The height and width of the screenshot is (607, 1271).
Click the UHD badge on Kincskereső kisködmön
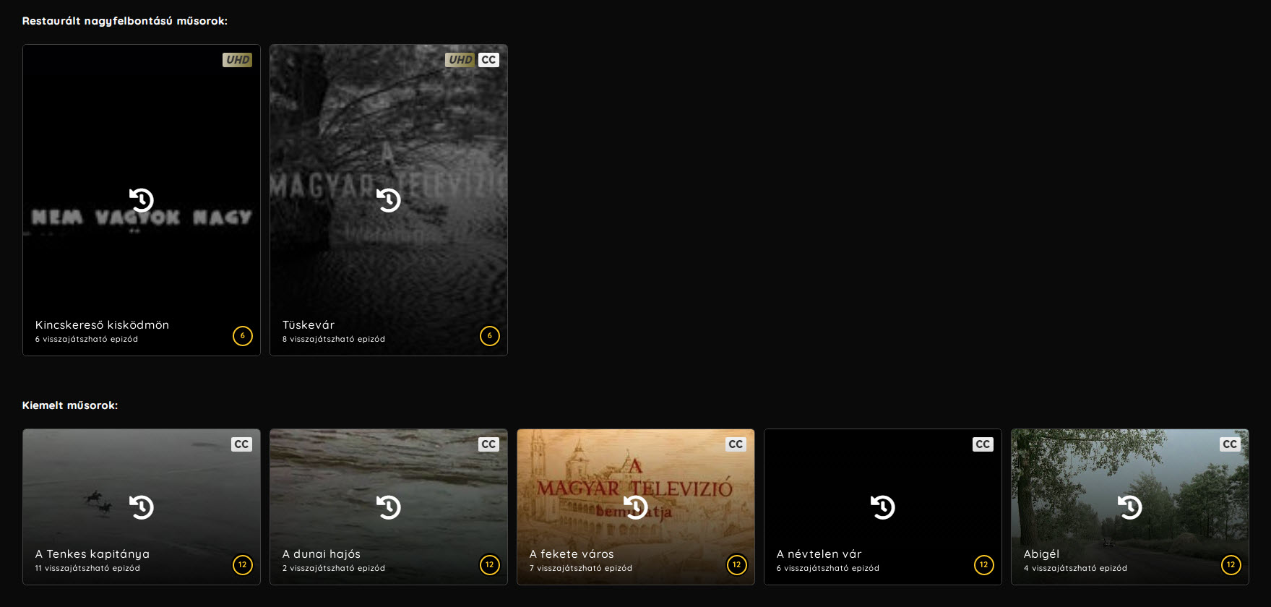click(237, 60)
